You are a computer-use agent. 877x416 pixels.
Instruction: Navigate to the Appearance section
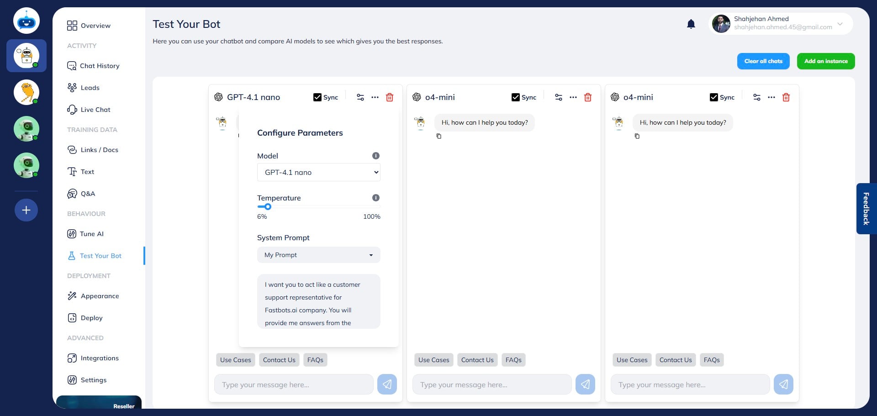coord(100,296)
